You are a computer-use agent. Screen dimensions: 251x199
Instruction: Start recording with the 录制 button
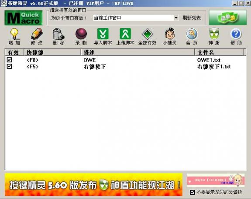pyautogui.click(x=81, y=34)
